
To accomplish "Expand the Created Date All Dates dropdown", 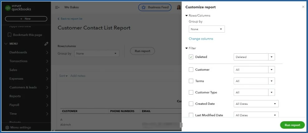I will 256,104.
